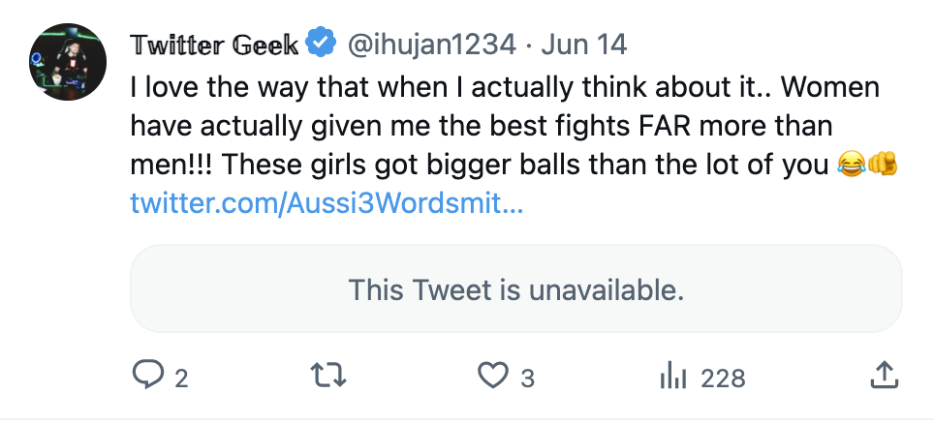Viewport: 934px width, 424px height.
Task: Click the reply speech bubble icon
Action: click(x=147, y=376)
